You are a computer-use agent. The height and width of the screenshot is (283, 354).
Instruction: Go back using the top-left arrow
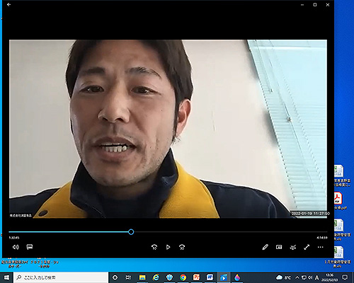click(x=8, y=4)
